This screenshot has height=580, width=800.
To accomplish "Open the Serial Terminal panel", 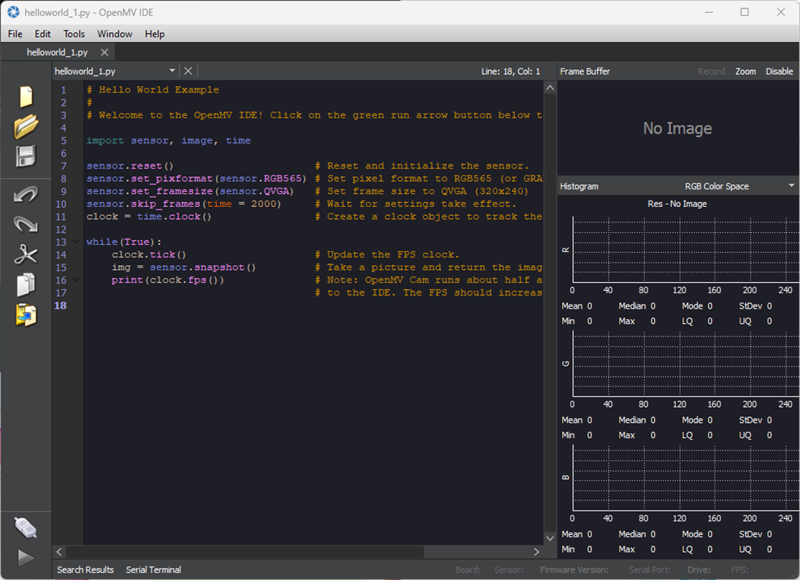I will (154, 570).
